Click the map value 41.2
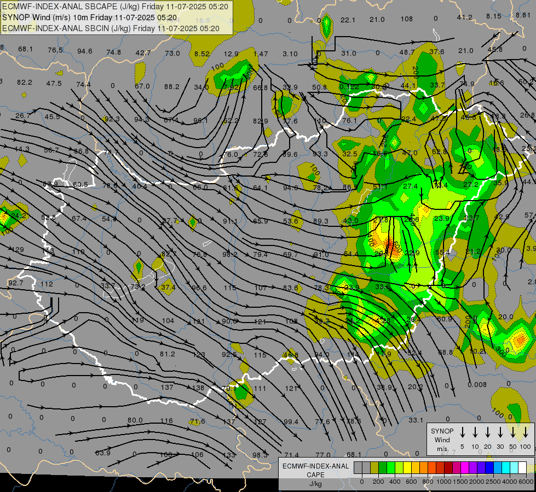536x492 pixels. pyautogui.click(x=465, y=17)
